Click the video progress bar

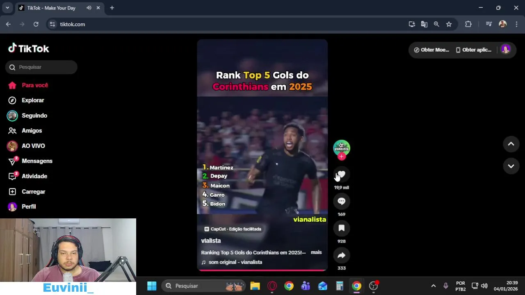pos(262,270)
